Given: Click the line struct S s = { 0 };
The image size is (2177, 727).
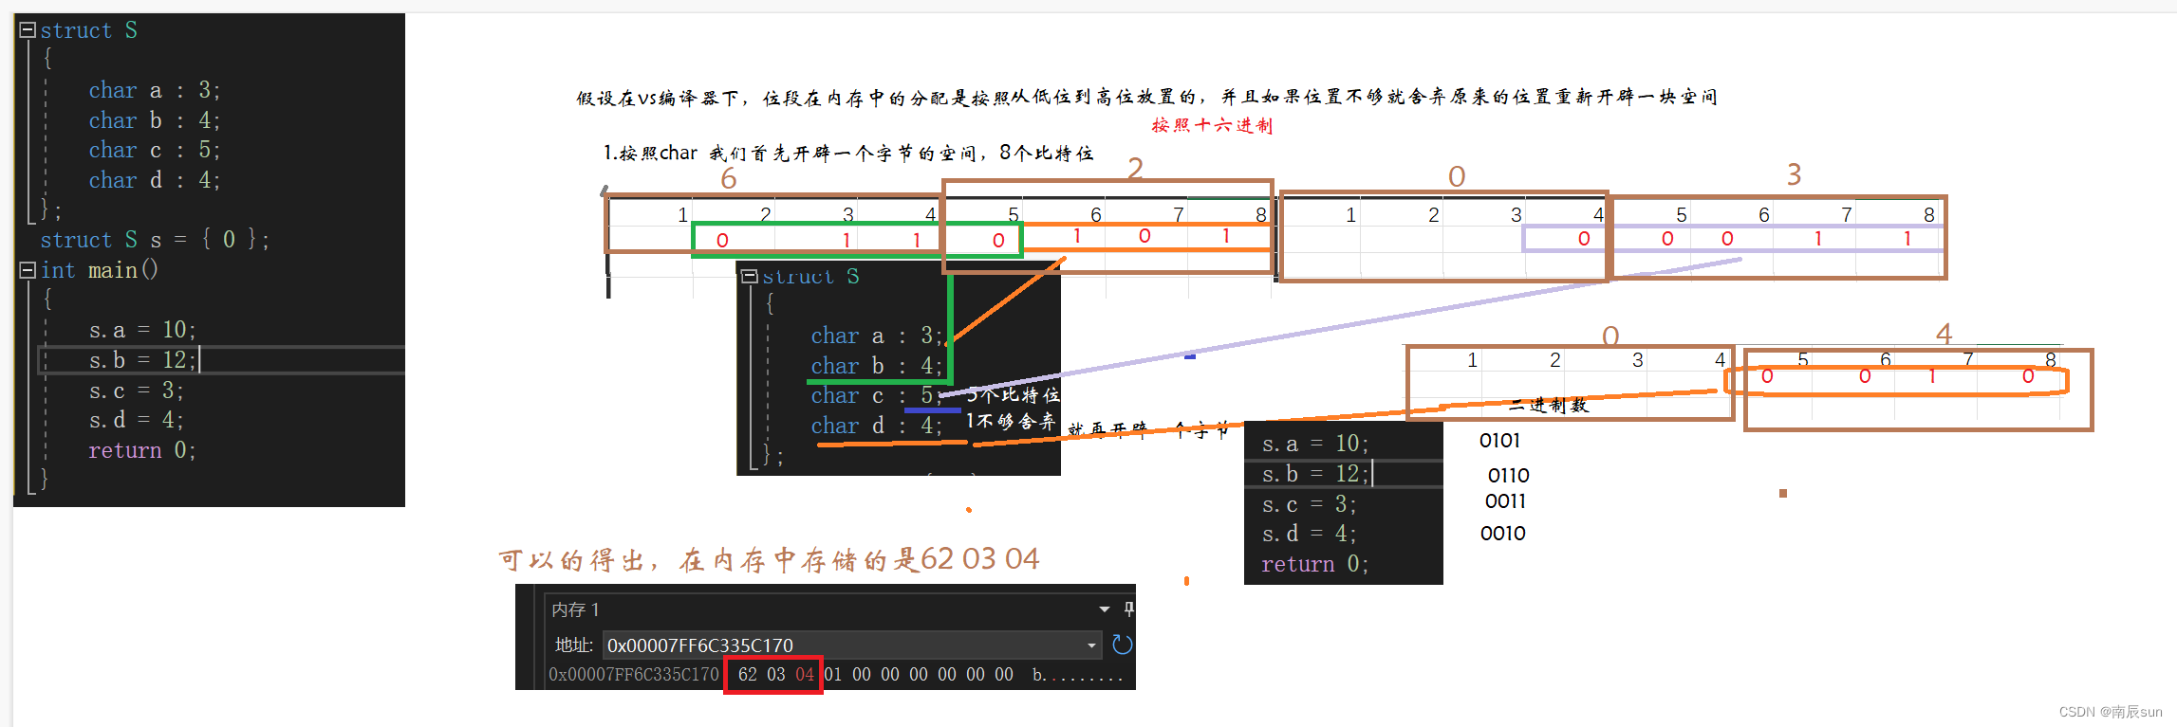Looking at the screenshot, I should [x=155, y=240].
